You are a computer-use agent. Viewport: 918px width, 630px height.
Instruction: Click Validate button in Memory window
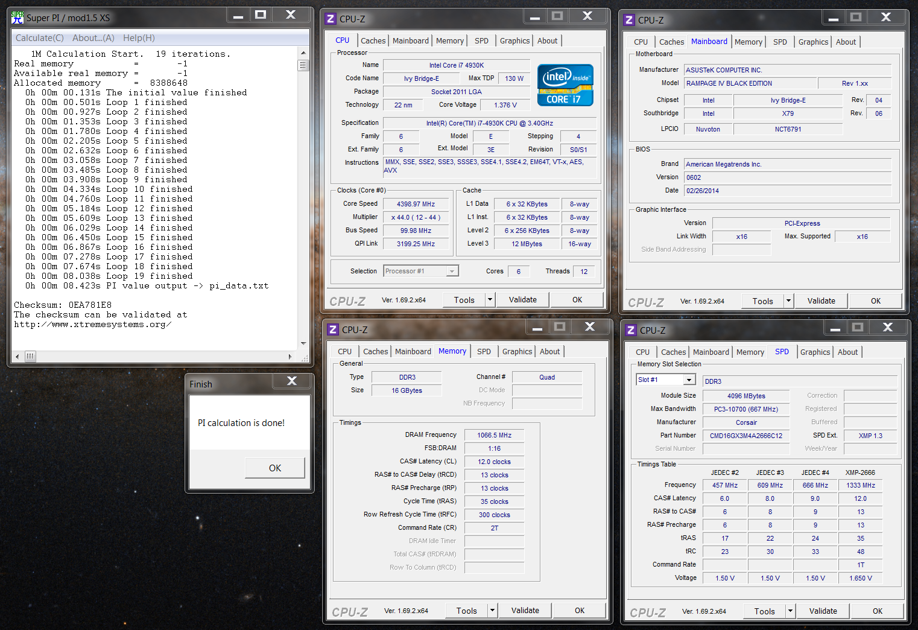click(x=525, y=610)
